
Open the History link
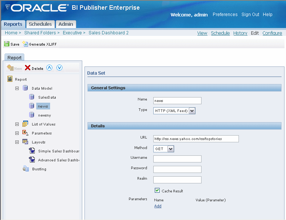[240, 33]
